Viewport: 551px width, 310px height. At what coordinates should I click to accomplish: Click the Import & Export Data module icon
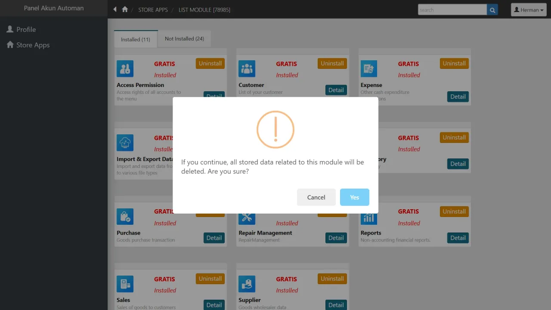coord(125,143)
